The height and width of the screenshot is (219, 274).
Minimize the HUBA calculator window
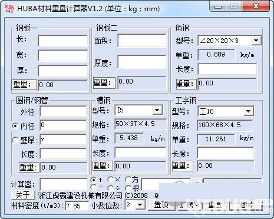pos(218,6)
